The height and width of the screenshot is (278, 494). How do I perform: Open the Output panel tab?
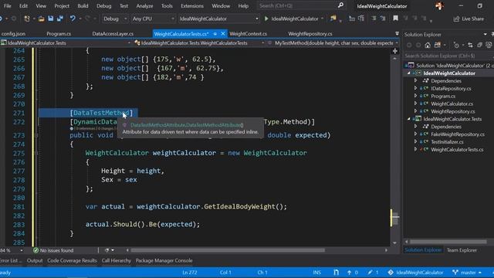(x=35, y=261)
